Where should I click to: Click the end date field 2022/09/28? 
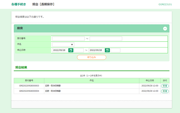(97, 50)
